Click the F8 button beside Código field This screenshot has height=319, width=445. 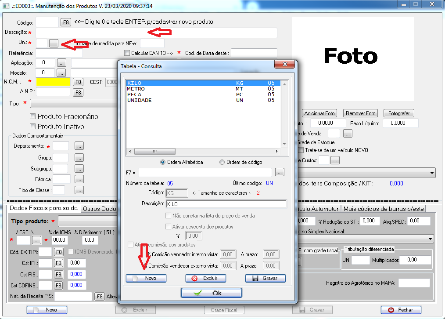point(65,22)
